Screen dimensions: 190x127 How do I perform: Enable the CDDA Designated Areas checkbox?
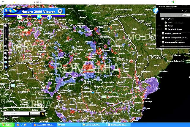click(163, 38)
